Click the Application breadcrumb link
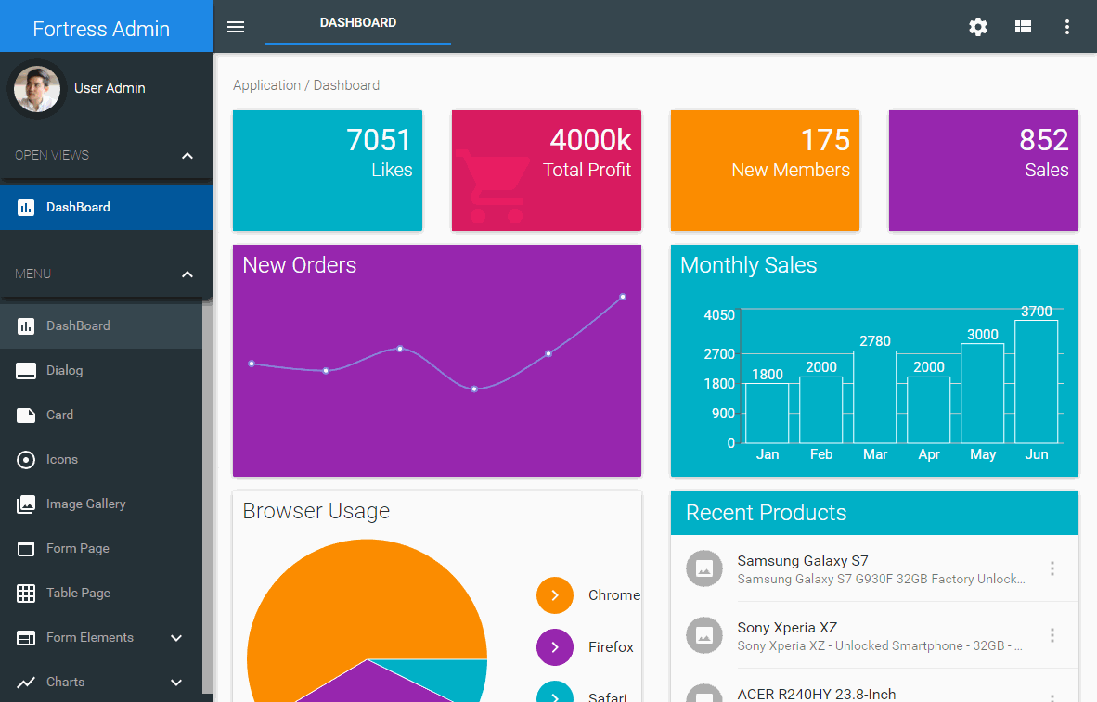The image size is (1097, 702). (266, 85)
